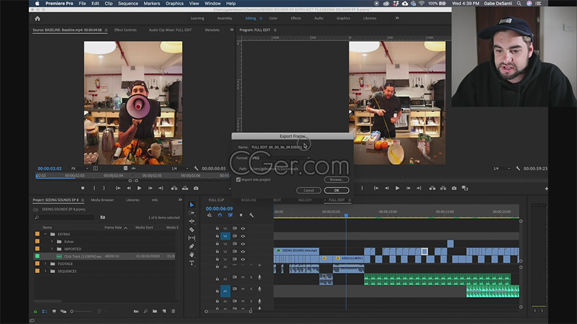
Task: Switch Project panel to icon view
Action: click(x=54, y=311)
